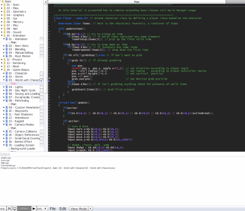Collapse the 03 - World with Character app
This screenshot has height=211, width=245.
point(4,80)
